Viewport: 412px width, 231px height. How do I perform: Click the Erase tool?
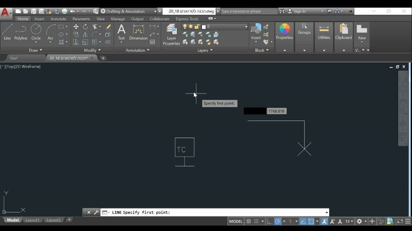click(x=108, y=27)
